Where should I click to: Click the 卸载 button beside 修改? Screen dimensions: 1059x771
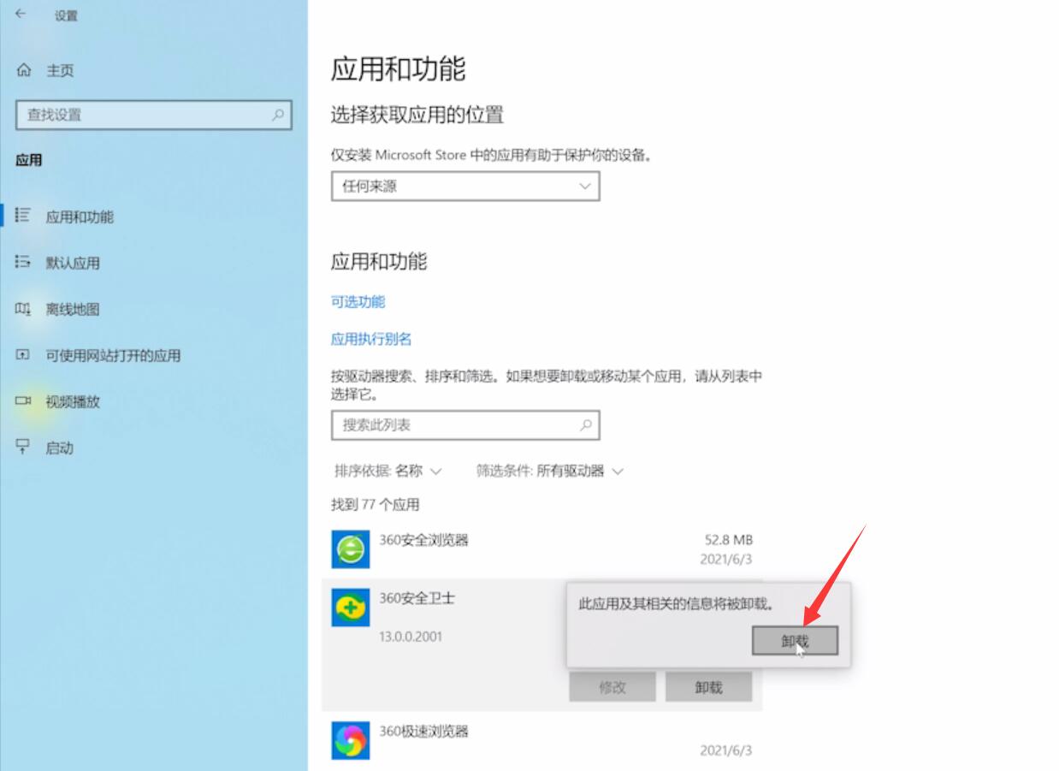tap(709, 687)
